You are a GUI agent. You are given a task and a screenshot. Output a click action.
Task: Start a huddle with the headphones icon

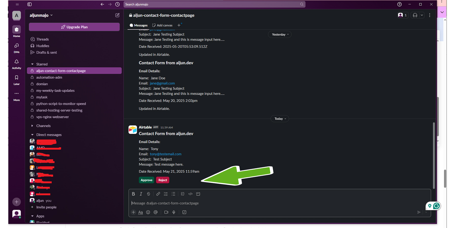pyautogui.click(x=415, y=15)
